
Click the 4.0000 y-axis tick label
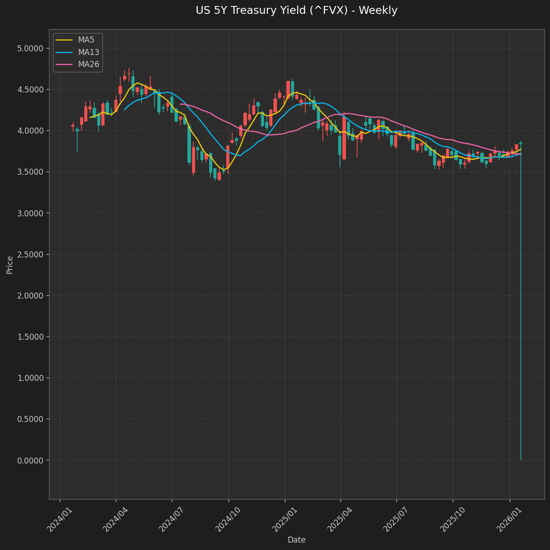30,131
